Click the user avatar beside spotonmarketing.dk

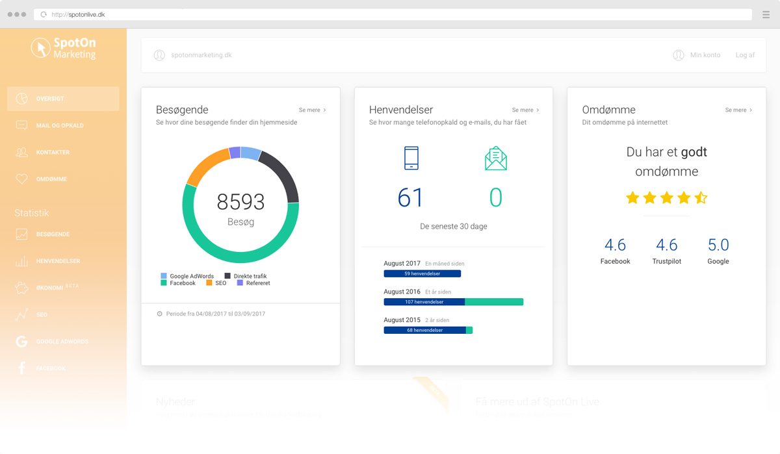click(159, 55)
